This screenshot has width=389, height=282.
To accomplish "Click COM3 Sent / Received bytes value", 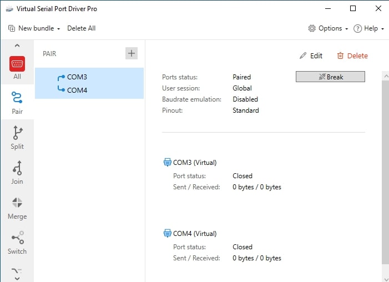I will pyautogui.click(x=257, y=187).
